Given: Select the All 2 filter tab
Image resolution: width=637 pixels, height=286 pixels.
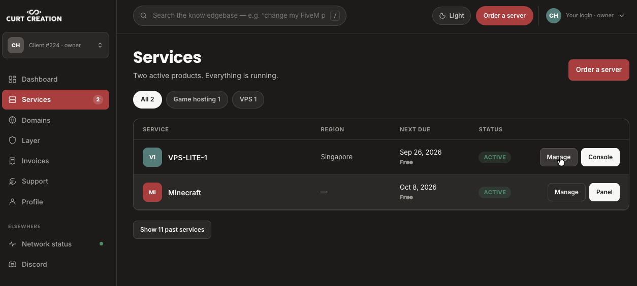Looking at the screenshot, I should click(147, 99).
